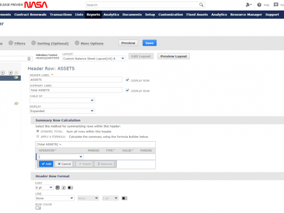The height and width of the screenshot is (213, 284).
Task: Toggle italic font format icon
Action: (63, 188)
